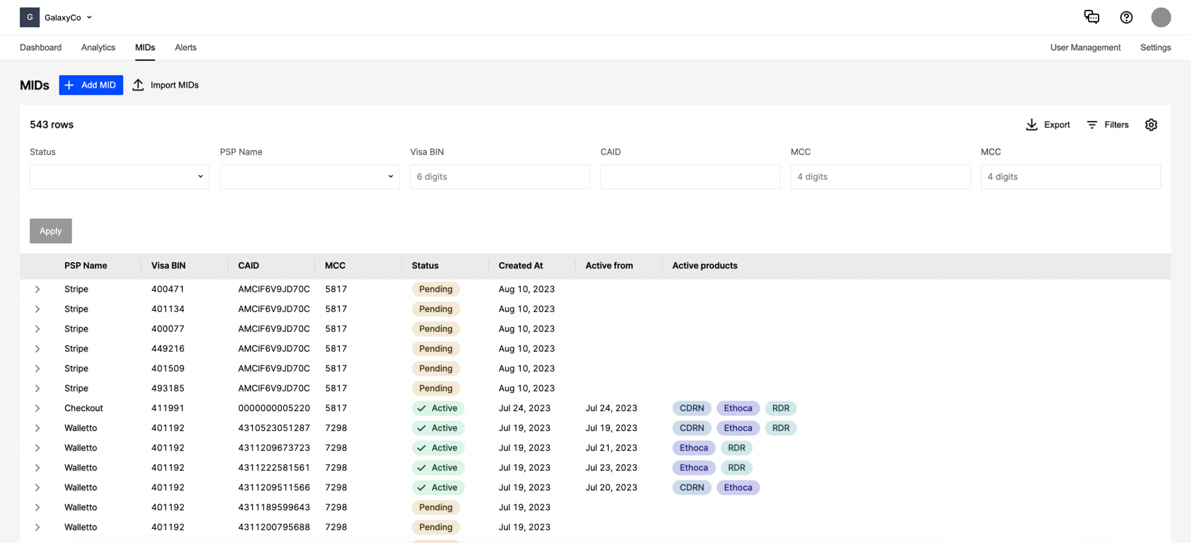Open the chat messages icon
Screen dimensions: 1191x543
click(1092, 17)
